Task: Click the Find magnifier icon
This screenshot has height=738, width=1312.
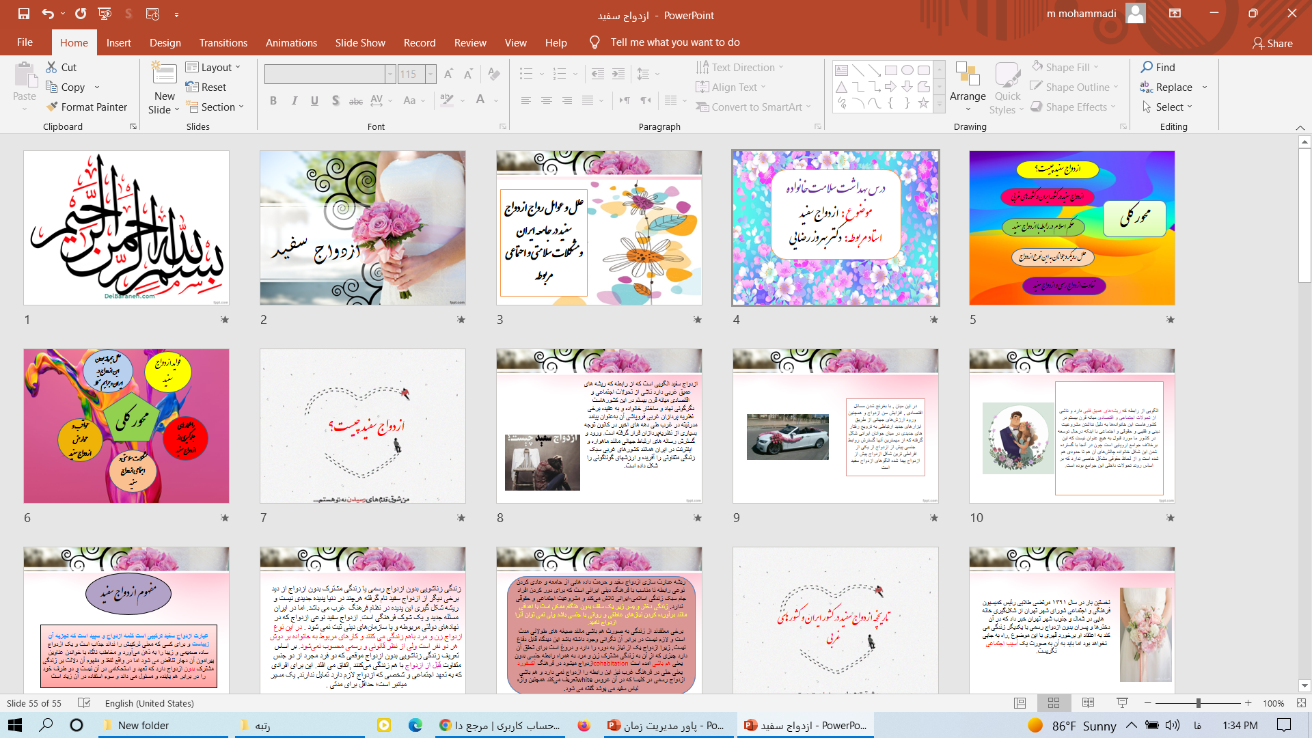Action: pyautogui.click(x=1147, y=67)
